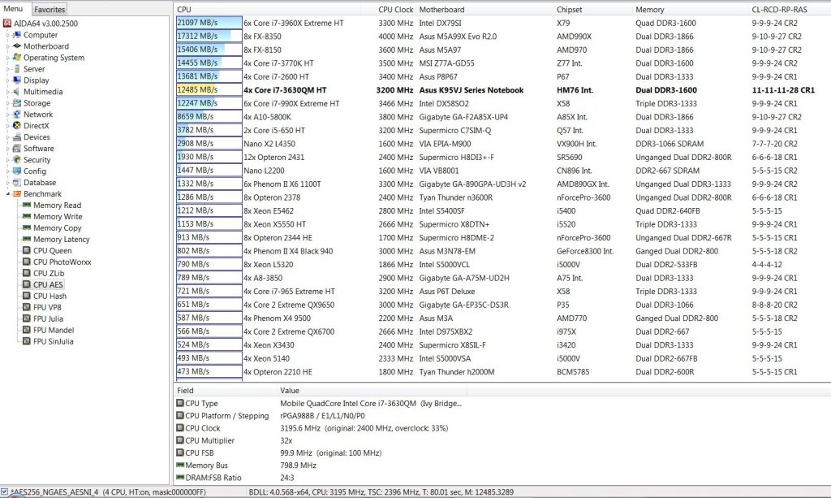Expand the Motherboard tree node

(7, 46)
